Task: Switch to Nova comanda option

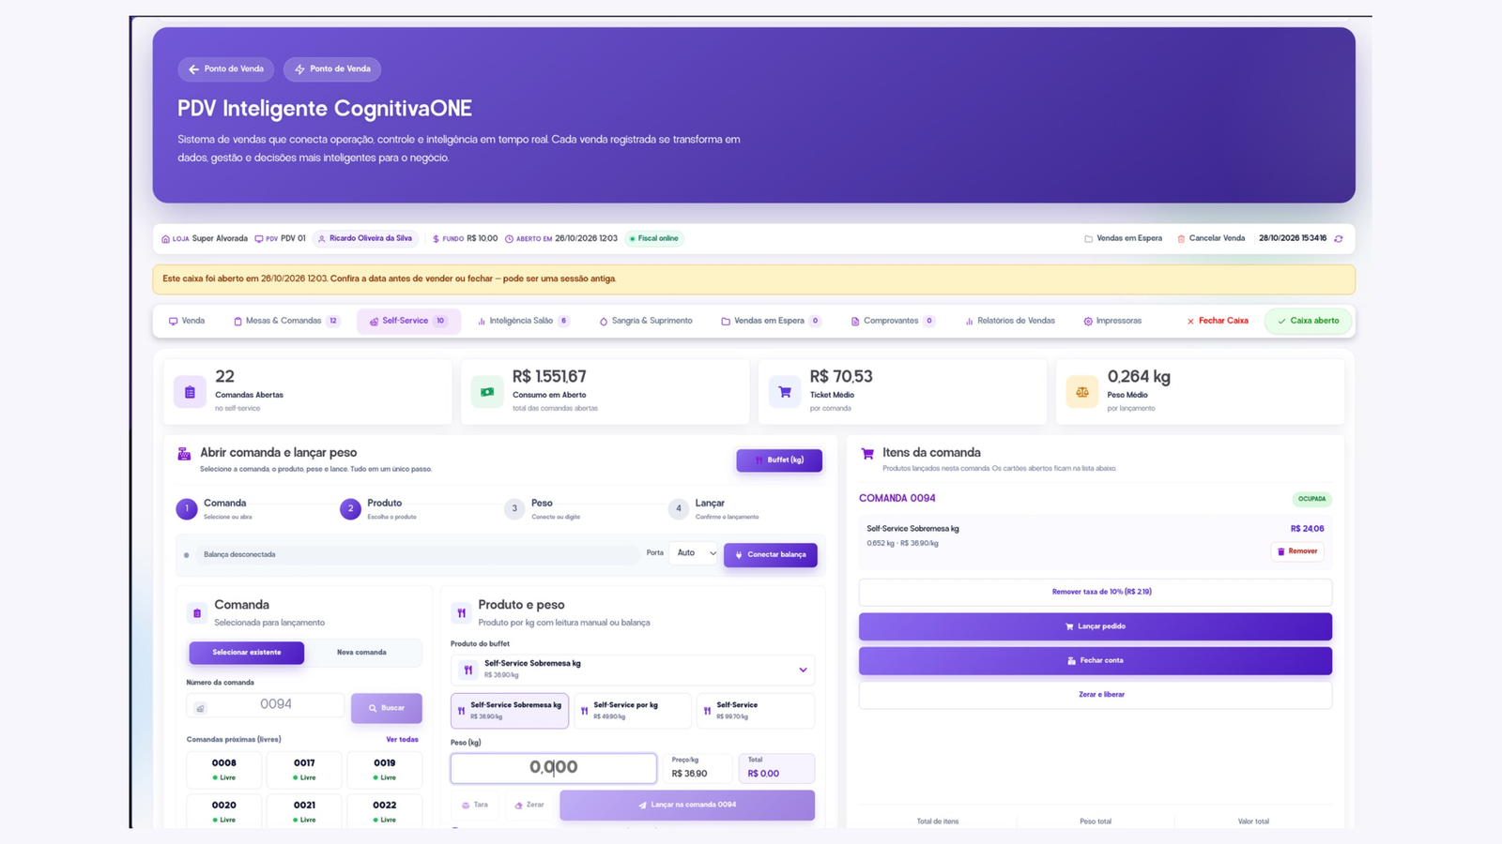Action: pos(361,653)
